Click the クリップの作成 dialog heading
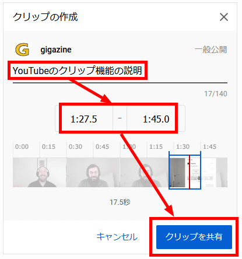 tap(45, 17)
